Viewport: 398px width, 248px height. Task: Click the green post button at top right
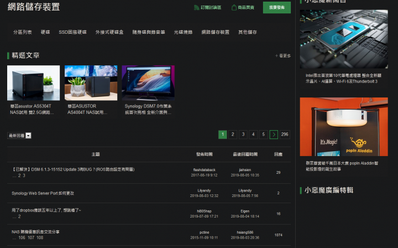pos(277,8)
